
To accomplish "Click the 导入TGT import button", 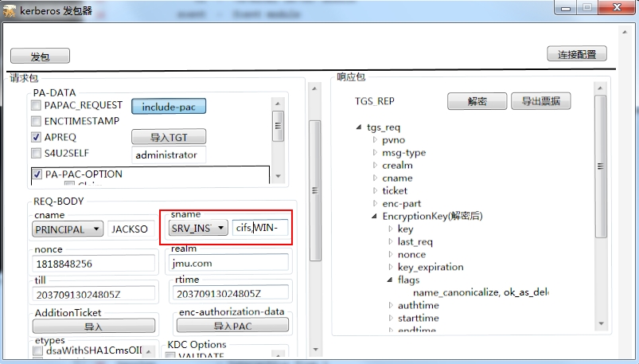I will (169, 136).
